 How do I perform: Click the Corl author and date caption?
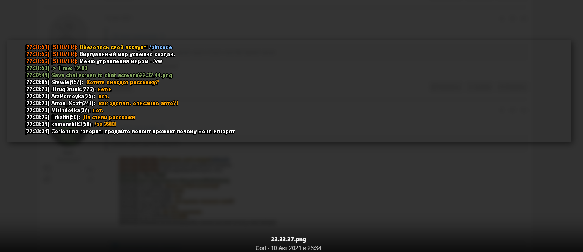[289, 248]
